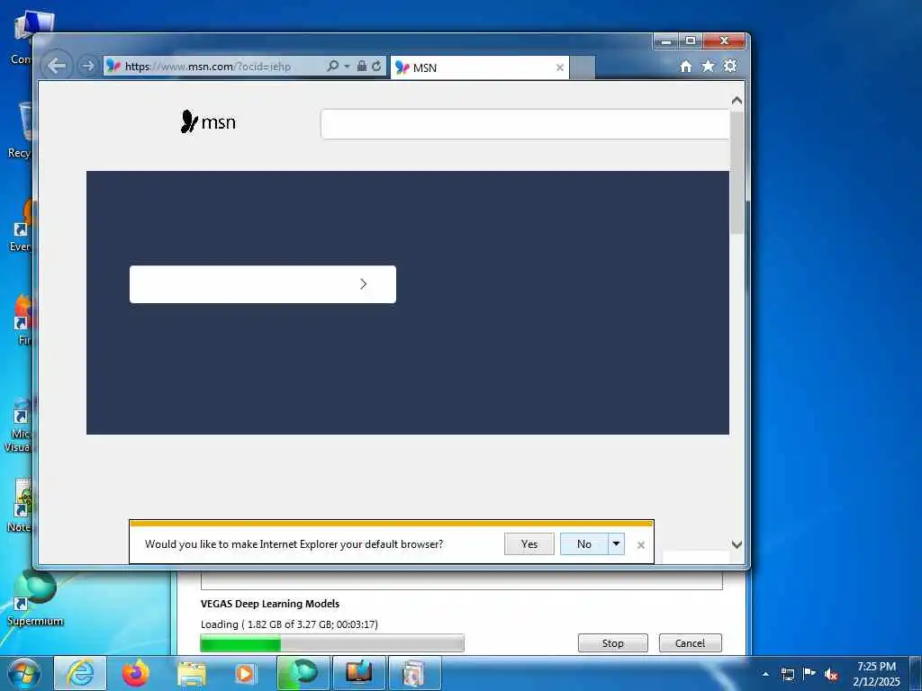Image resolution: width=922 pixels, height=691 pixels.
Task: Answer Yes to default browser prompt
Action: pyautogui.click(x=529, y=544)
